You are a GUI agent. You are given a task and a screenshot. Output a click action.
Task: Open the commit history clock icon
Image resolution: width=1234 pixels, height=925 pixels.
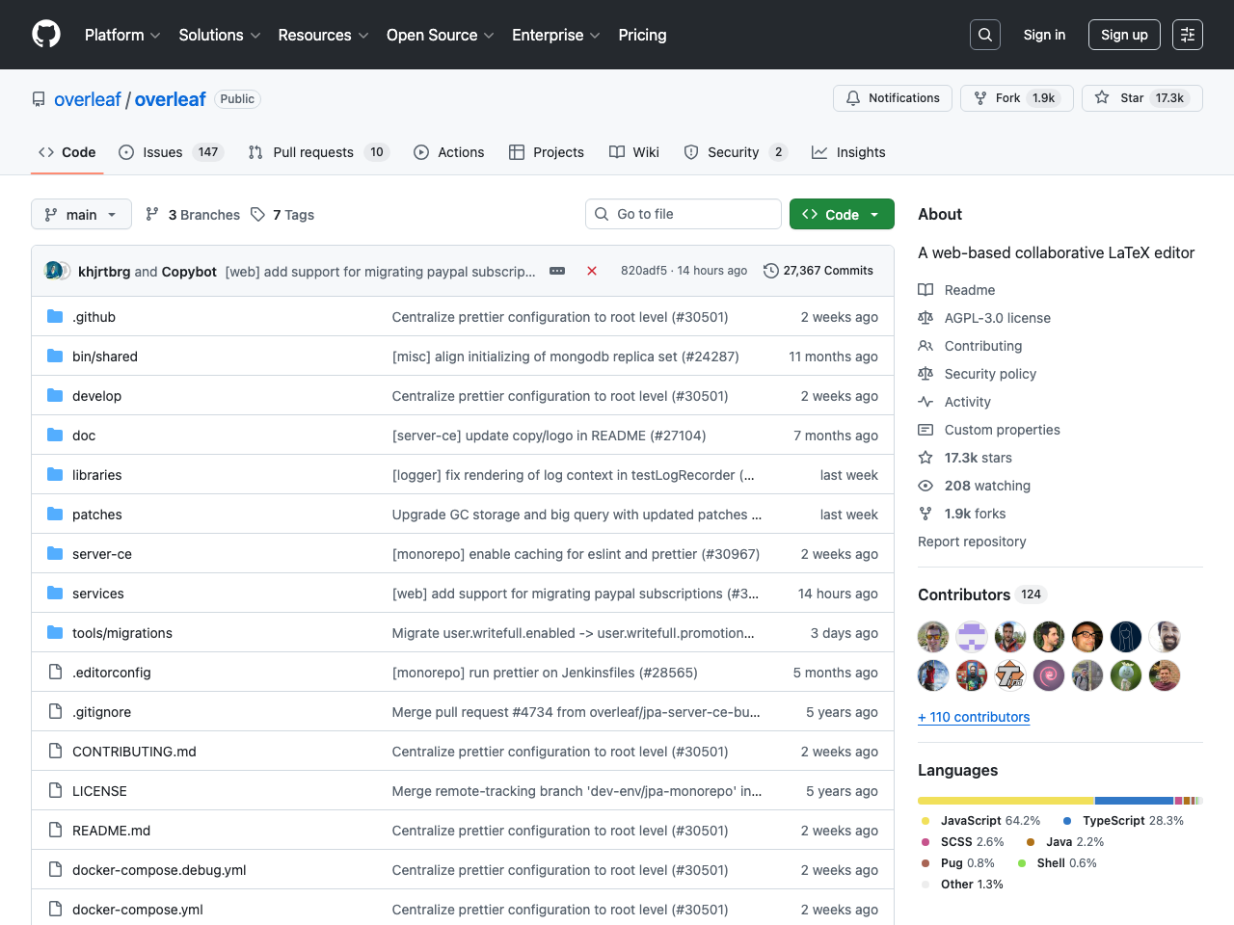(770, 271)
